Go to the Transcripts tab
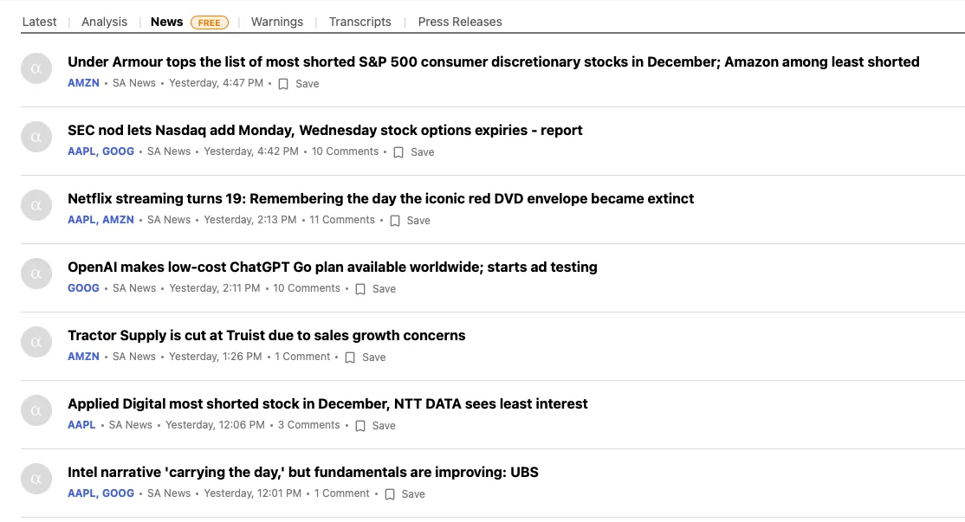Image resolution: width=965 pixels, height=522 pixels. click(x=360, y=22)
